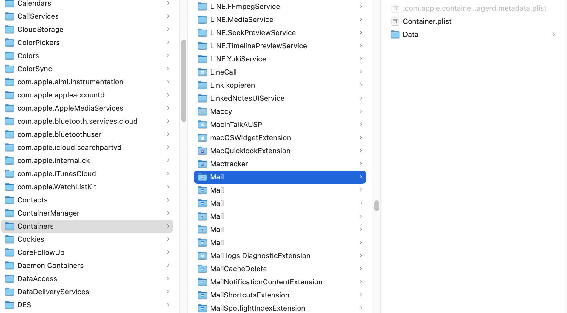
Task: Click the Mail logs DiagnosticExtension icon
Action: pos(202,256)
